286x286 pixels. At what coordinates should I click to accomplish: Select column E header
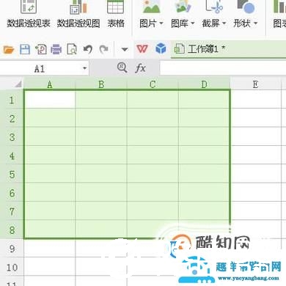pos(256,84)
